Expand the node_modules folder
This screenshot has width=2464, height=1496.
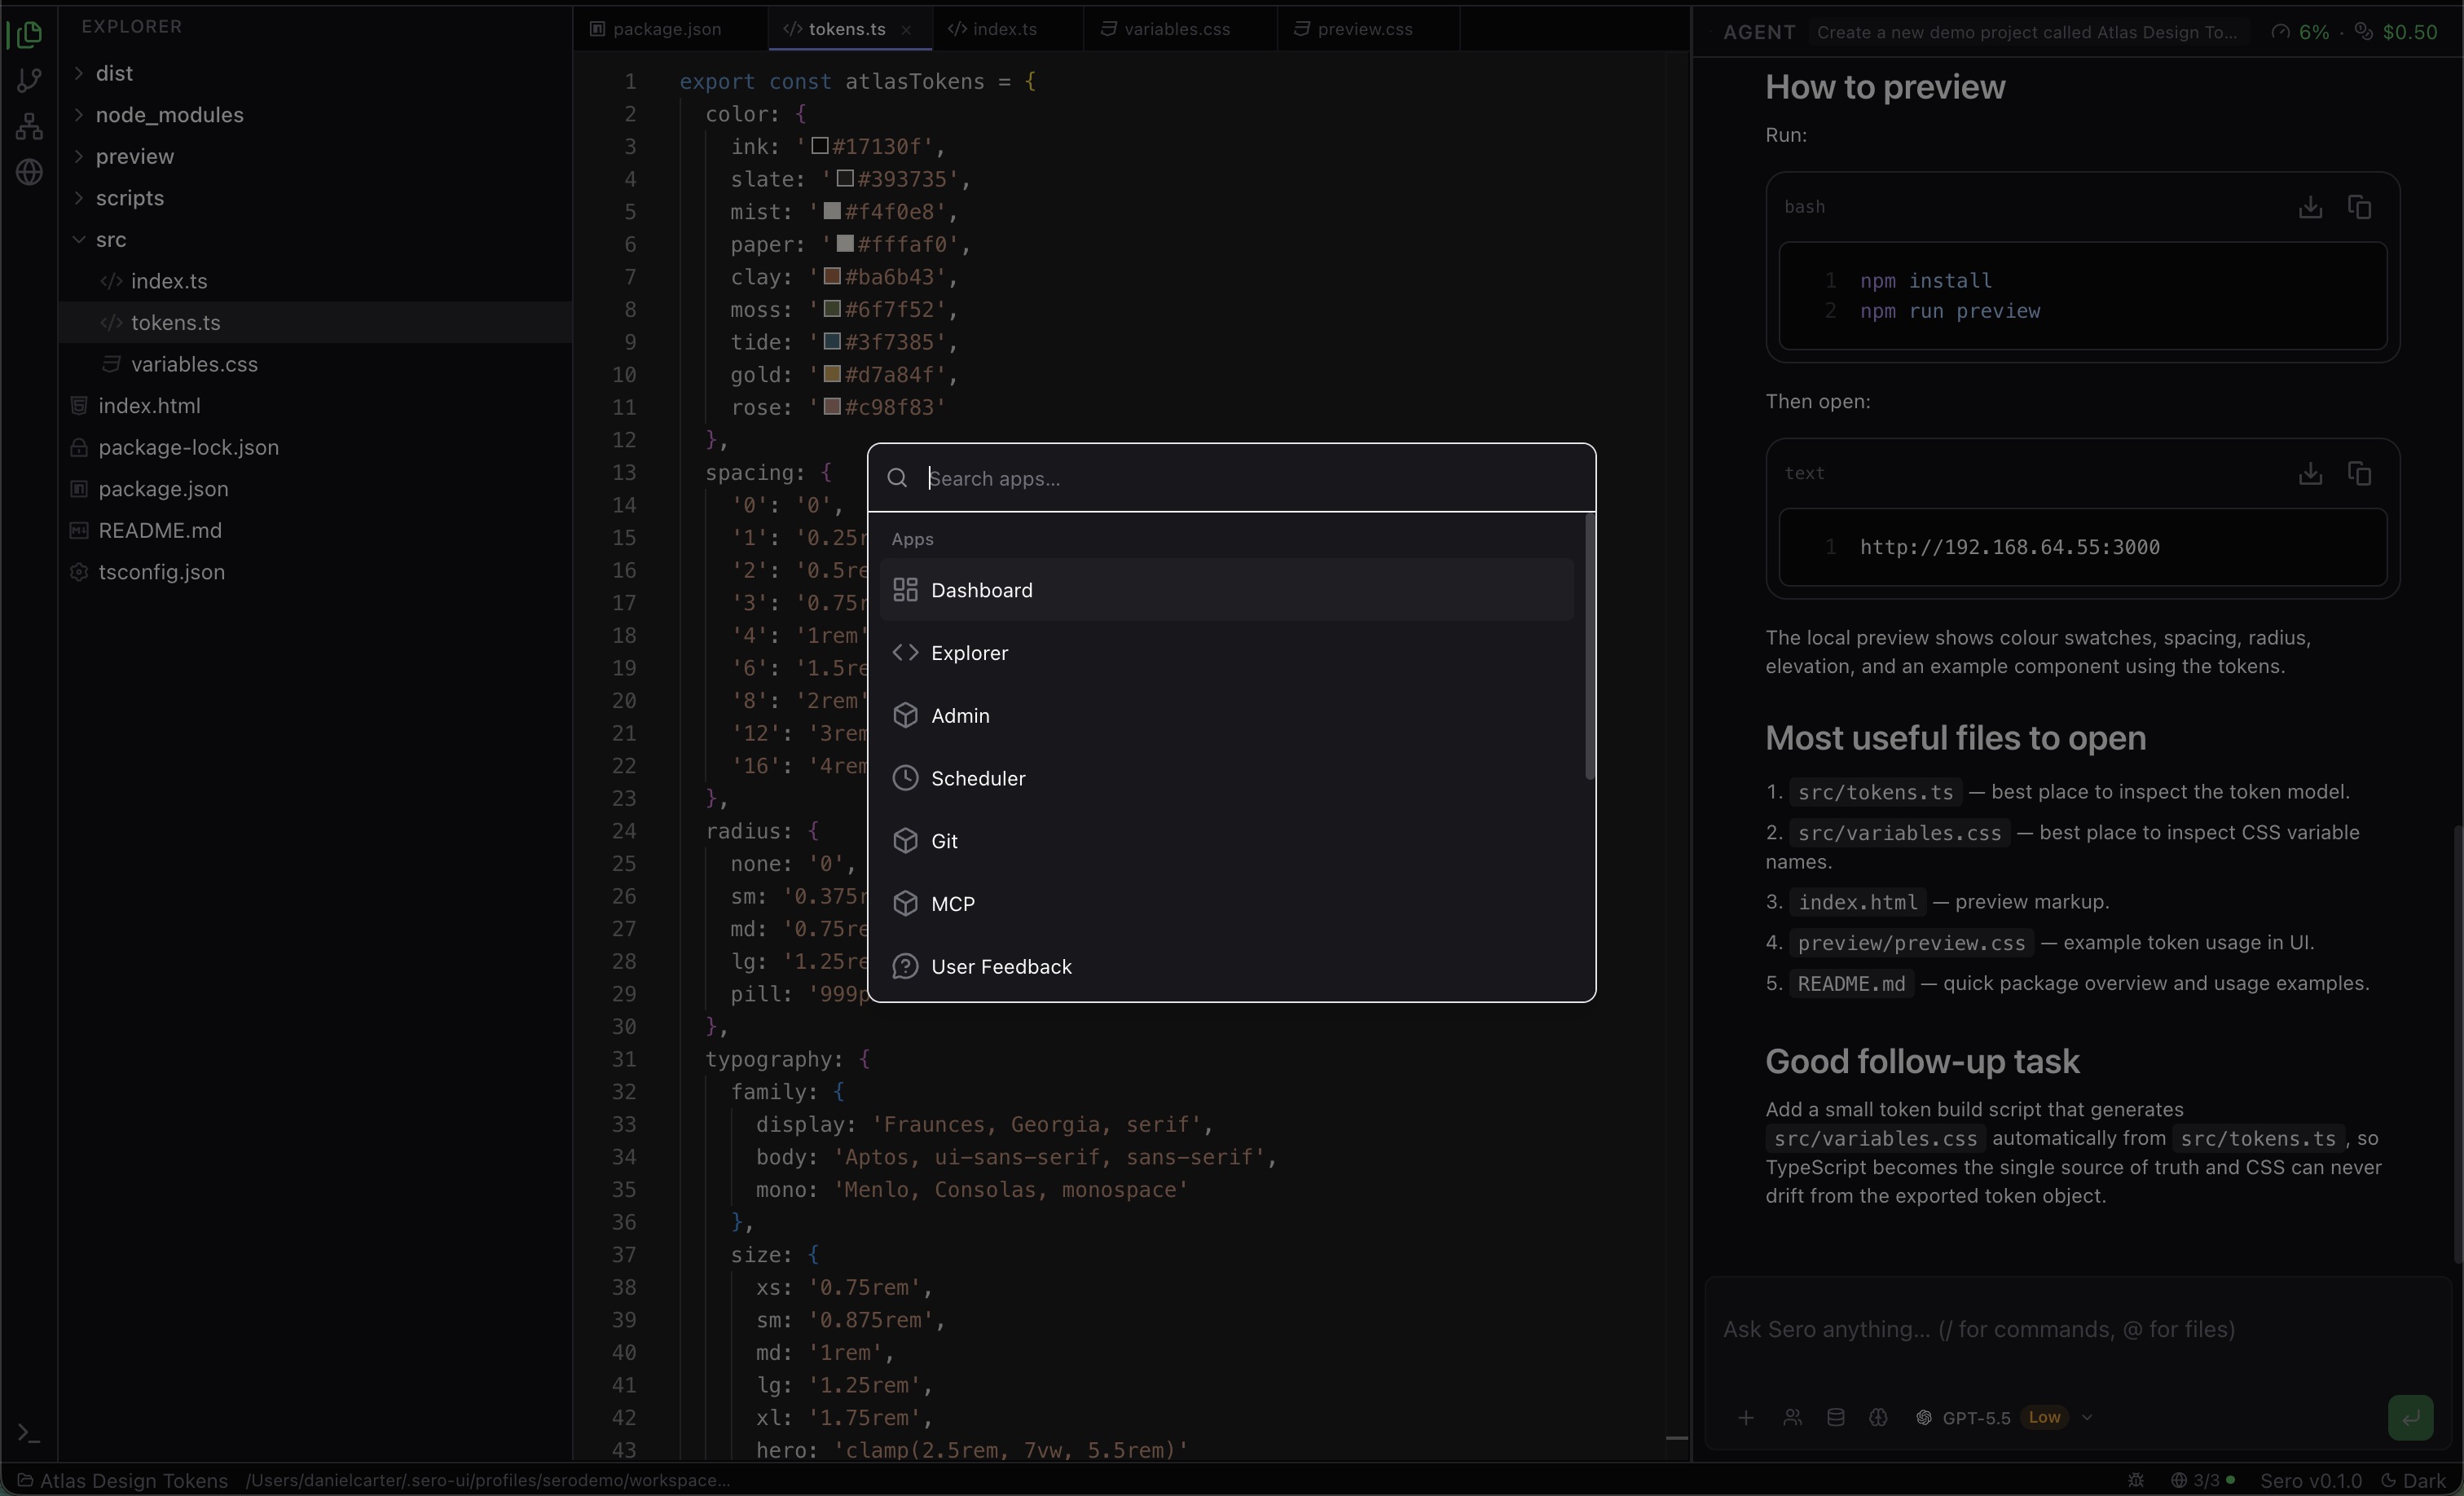point(170,115)
